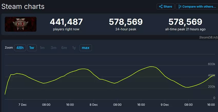Click the Steam charts heading
Screen dimensions: 218x112
(x=23, y=6)
